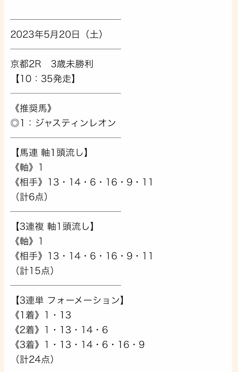This screenshot has width=238, height=372.
Task: Click the double-circle mark before ジャスティンレオン
Action: pos(15,123)
